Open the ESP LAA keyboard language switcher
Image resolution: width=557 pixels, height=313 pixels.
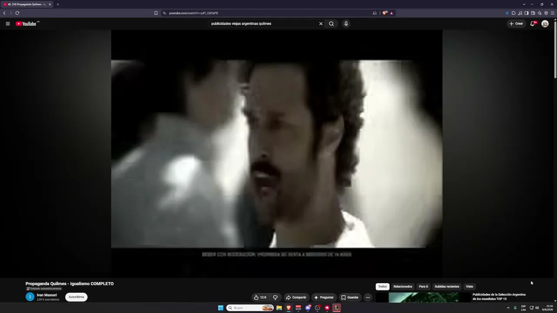523,308
